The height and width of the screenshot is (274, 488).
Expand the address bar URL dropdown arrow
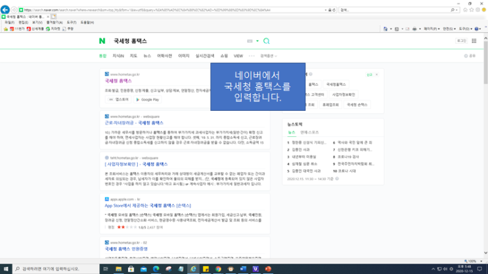326,10
